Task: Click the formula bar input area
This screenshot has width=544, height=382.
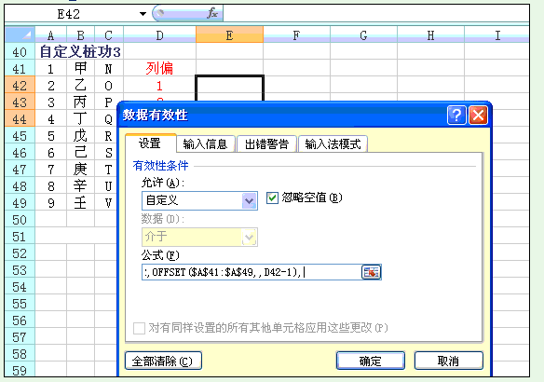Action: coord(375,14)
